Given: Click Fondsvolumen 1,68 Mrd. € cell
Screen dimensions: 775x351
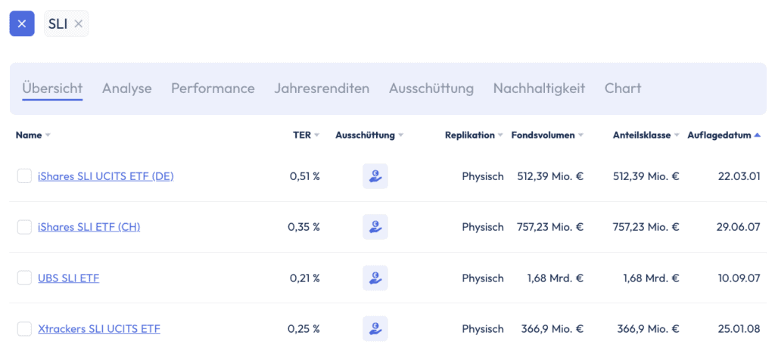Looking at the screenshot, I should pyautogui.click(x=556, y=278).
